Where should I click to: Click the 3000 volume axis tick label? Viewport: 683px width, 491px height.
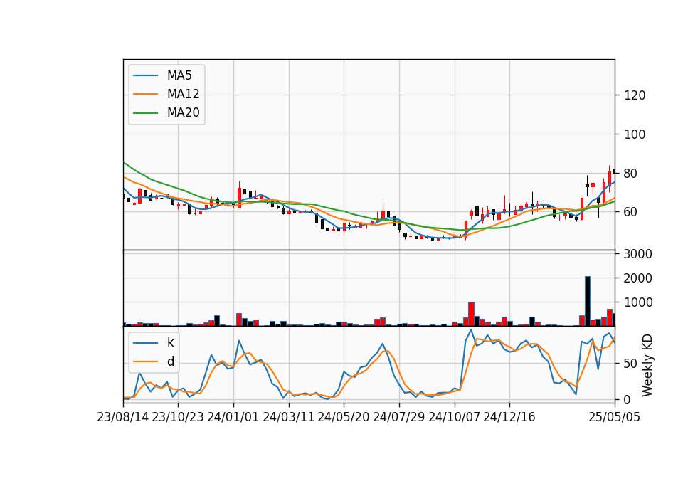[638, 254]
